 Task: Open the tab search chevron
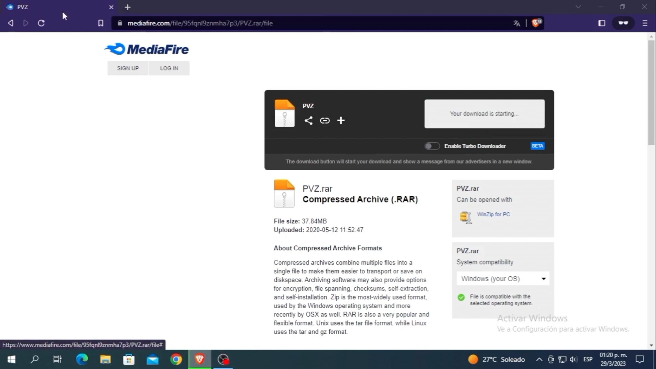(x=578, y=7)
